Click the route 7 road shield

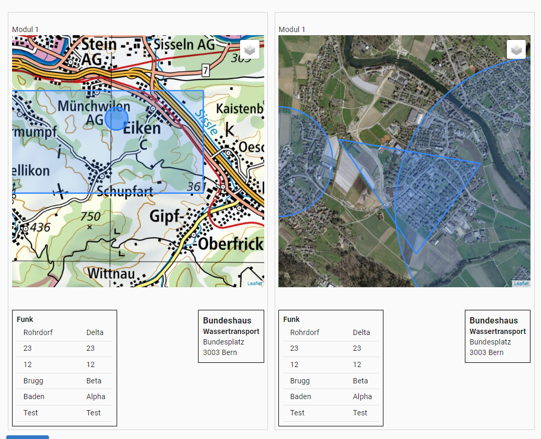(x=205, y=71)
